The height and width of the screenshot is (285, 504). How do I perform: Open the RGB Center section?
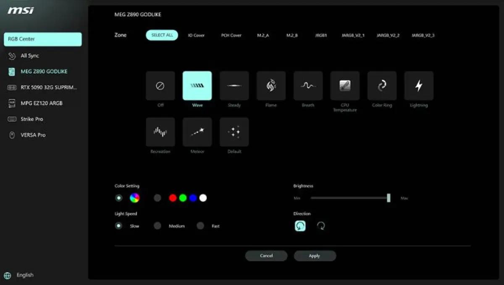43,39
